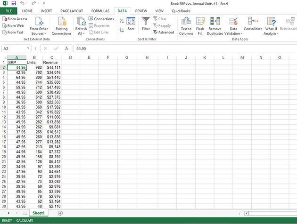Toggle the Filter button on

[x=146, y=24]
